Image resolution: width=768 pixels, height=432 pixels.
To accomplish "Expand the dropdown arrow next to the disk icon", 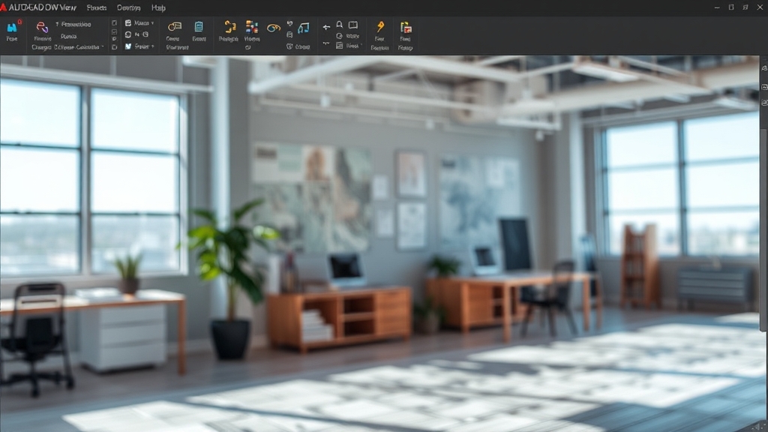I will point(152,23).
